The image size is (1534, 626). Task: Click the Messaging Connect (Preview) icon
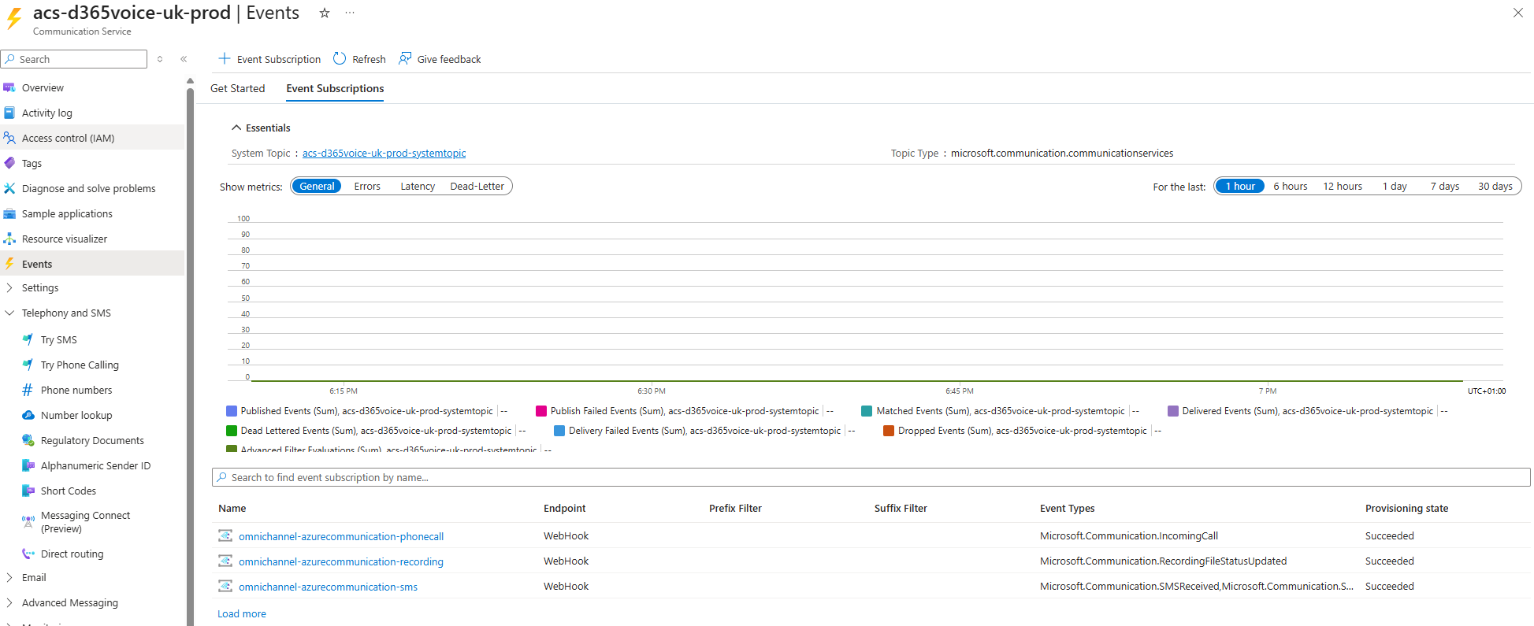point(28,521)
